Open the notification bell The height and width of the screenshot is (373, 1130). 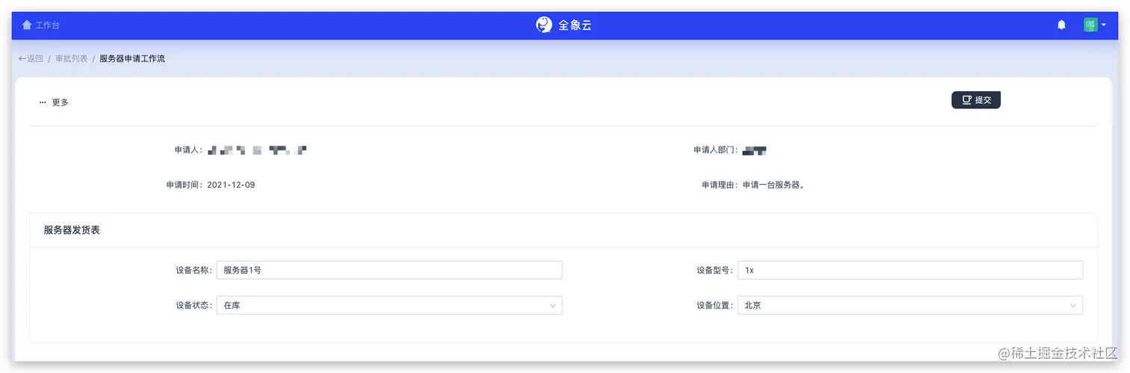coord(1061,25)
